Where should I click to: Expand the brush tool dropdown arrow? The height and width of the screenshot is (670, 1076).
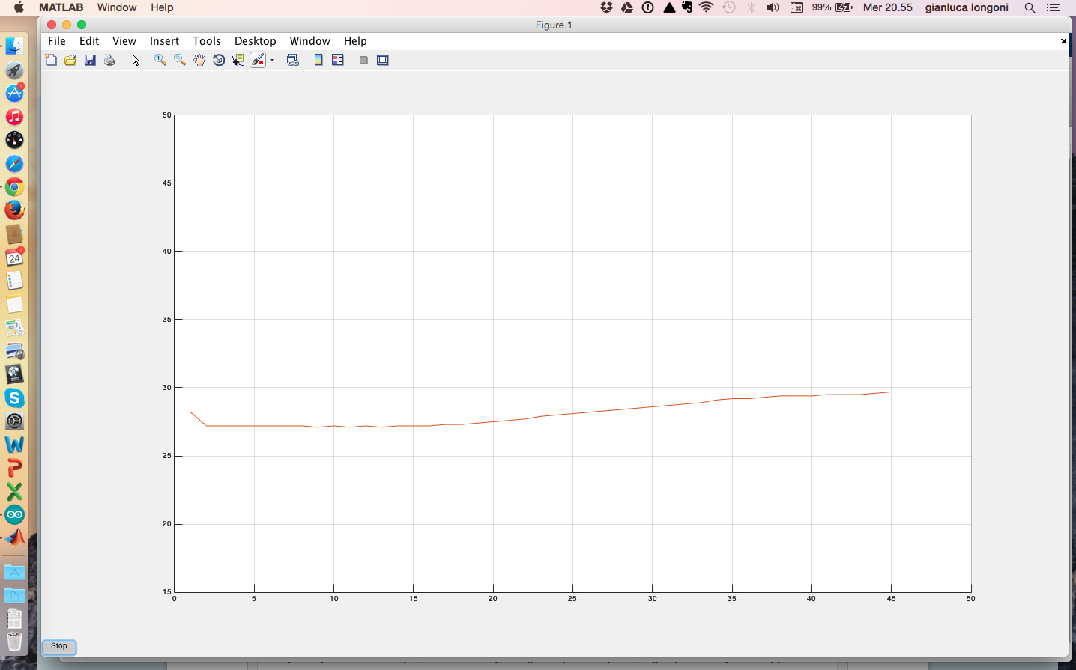coord(272,60)
